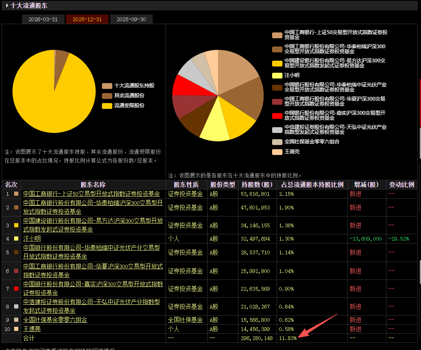Click the row 1 color marker
The height and width of the screenshot is (350, 421).
click(16, 194)
